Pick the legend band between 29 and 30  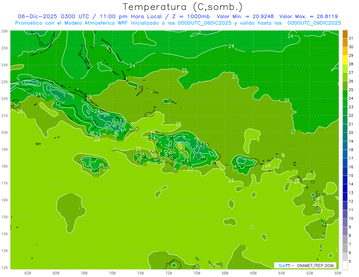click(345, 51)
